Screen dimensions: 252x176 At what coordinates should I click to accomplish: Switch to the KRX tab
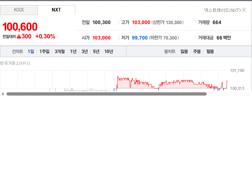tap(19, 10)
